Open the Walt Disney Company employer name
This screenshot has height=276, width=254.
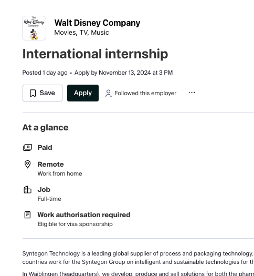tap(97, 23)
